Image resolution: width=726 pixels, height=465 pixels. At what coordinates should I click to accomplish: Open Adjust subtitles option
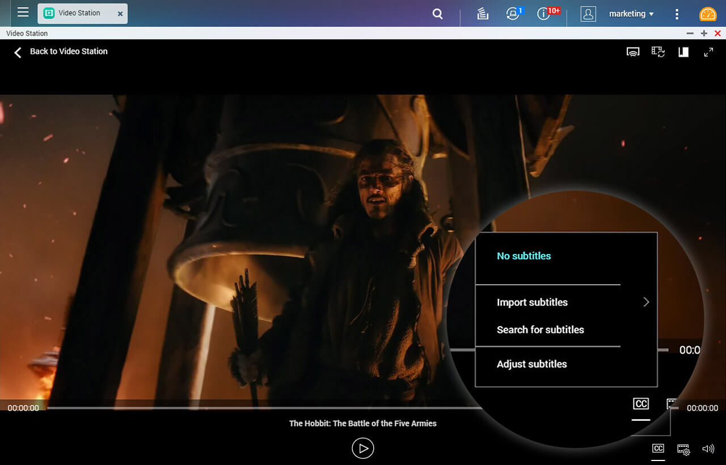coord(531,364)
